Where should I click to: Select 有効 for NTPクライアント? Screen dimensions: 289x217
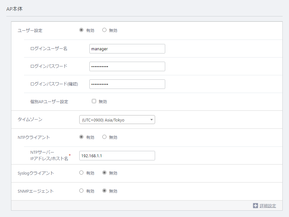(x=81, y=137)
